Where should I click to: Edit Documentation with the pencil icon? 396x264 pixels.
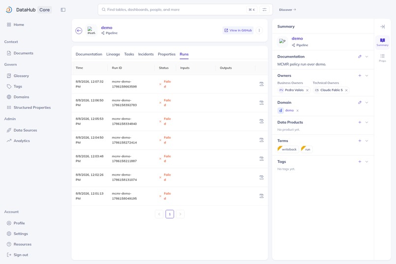(360, 57)
